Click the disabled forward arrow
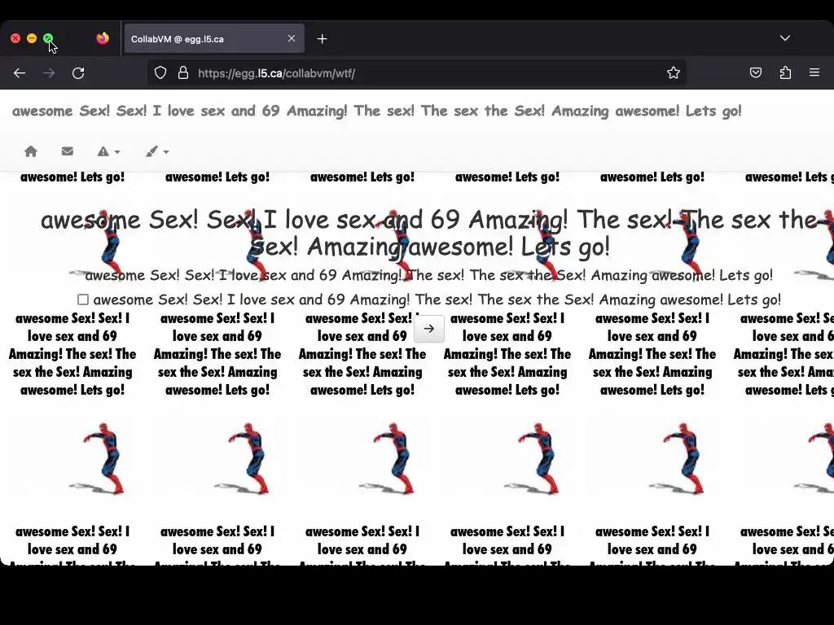Viewport: 834px width, 625px height. (x=49, y=73)
